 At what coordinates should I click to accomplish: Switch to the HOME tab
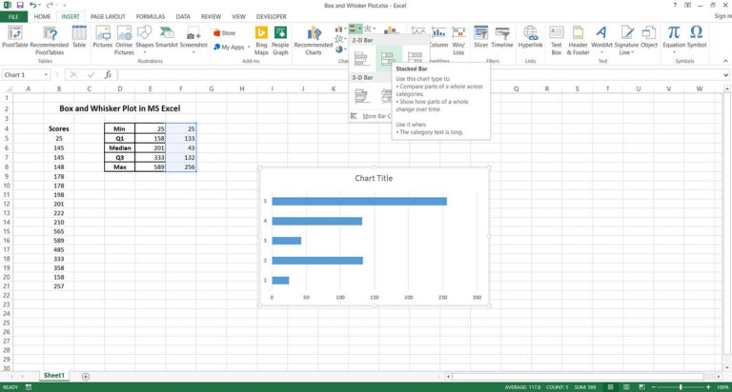point(42,17)
